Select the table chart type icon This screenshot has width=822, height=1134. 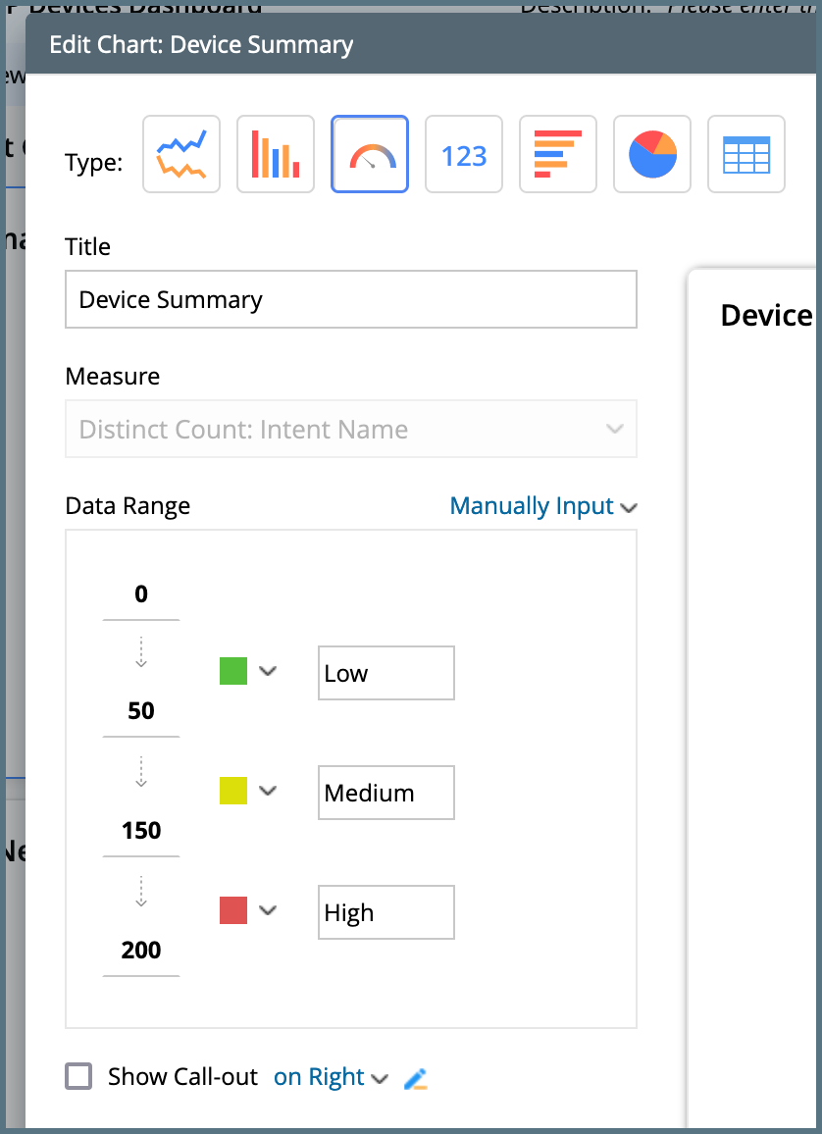tap(746, 154)
